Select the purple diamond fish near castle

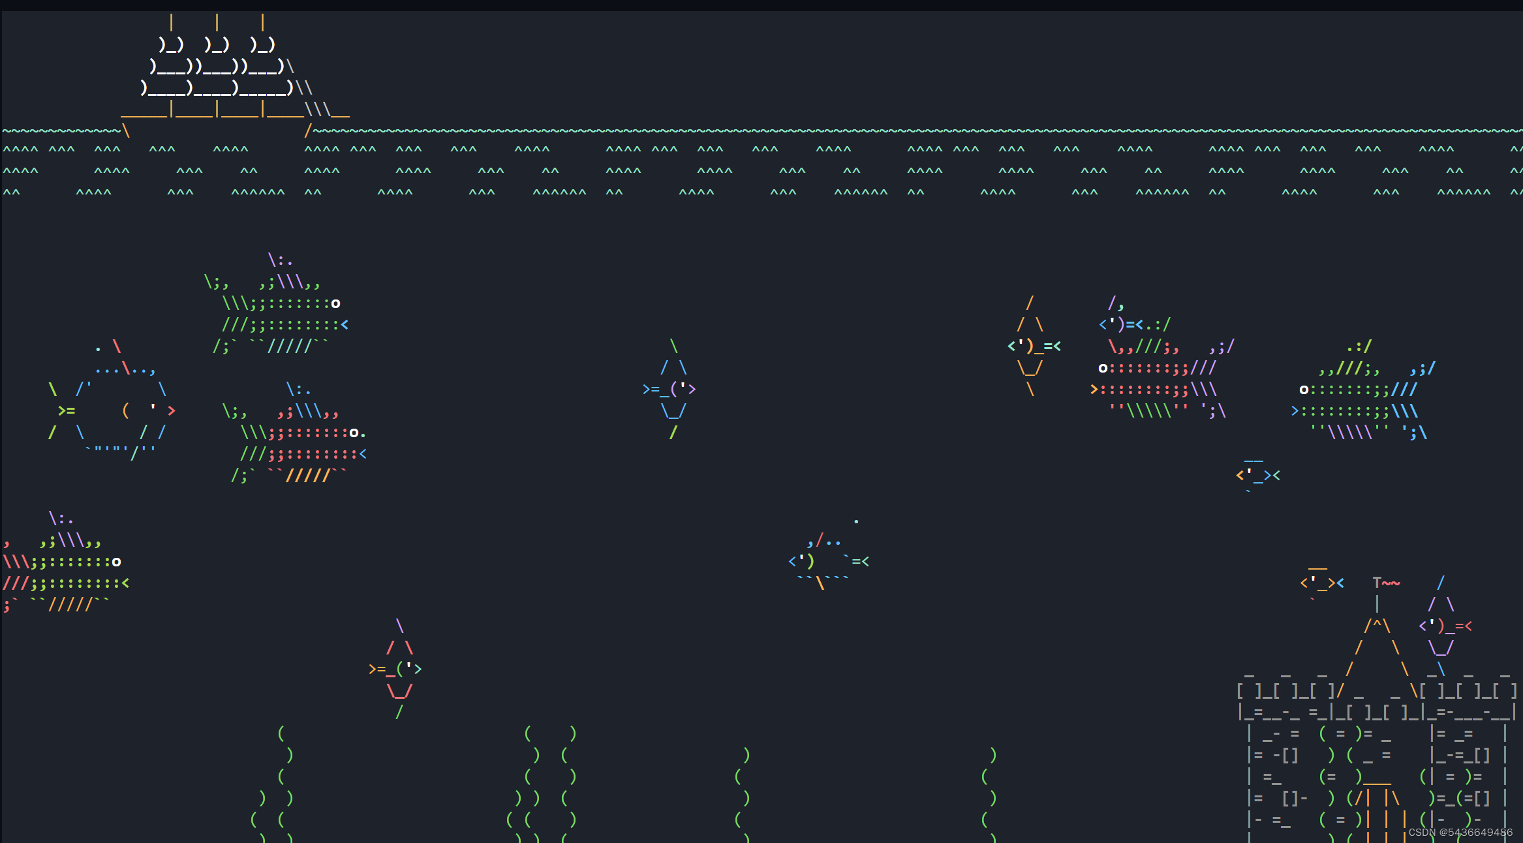[x=1445, y=626]
